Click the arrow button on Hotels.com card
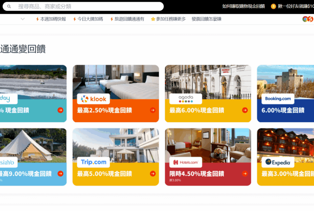Image resolution: width=314 pixels, height=211 pixels. pyautogui.click(x=245, y=174)
